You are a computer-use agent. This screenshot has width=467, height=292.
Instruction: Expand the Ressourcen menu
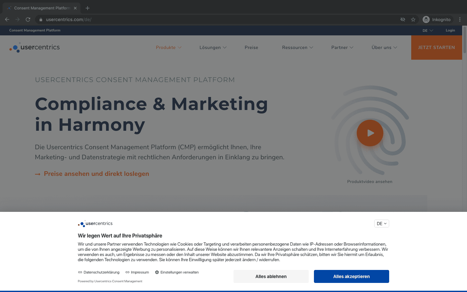(298, 47)
